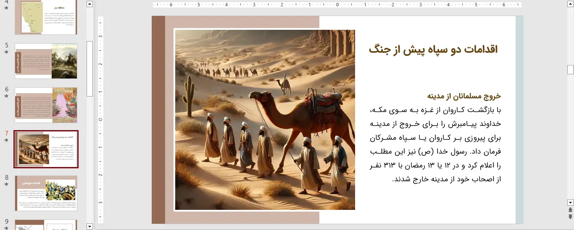Select slide 4 thumbnail with the map
This screenshot has height=230, width=574.
[46, 17]
